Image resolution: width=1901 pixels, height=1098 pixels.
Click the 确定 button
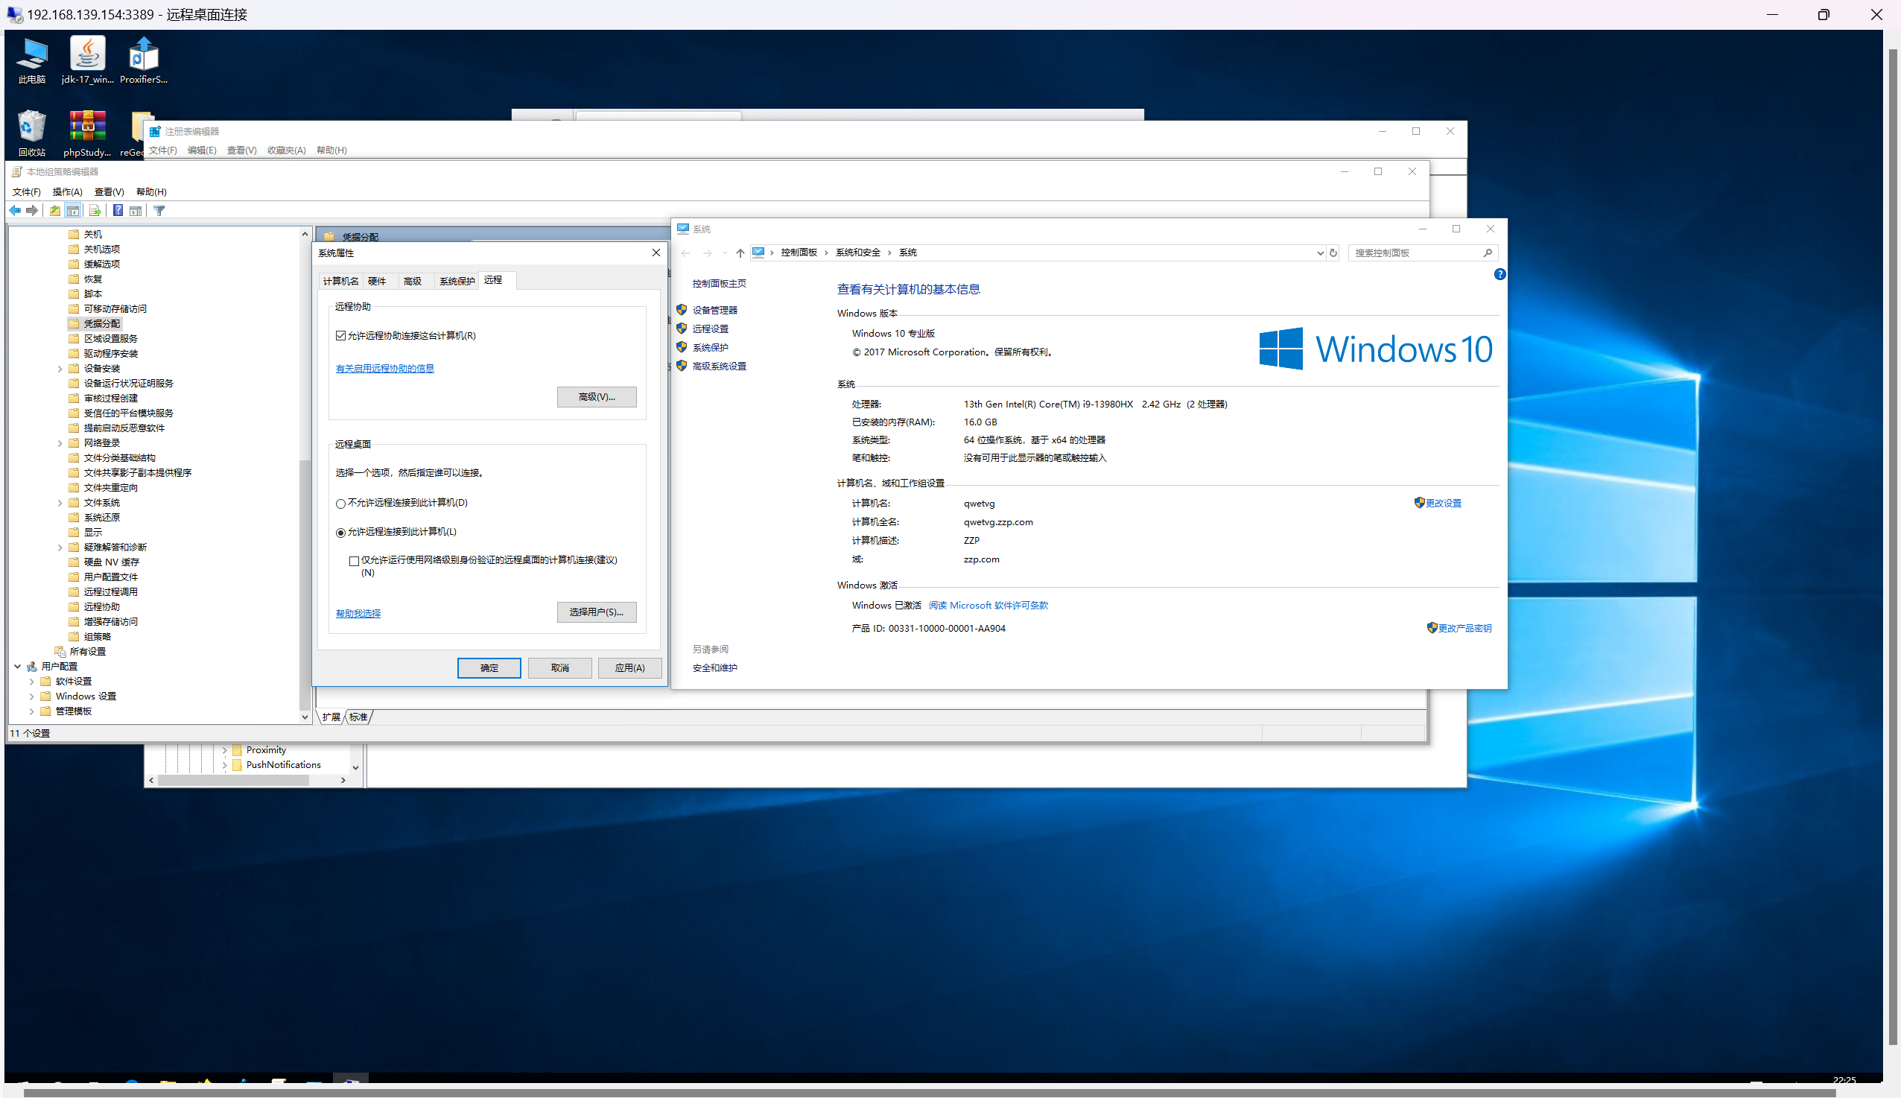(x=489, y=667)
